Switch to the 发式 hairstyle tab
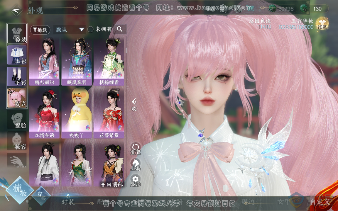338x211 pixels. point(17,98)
